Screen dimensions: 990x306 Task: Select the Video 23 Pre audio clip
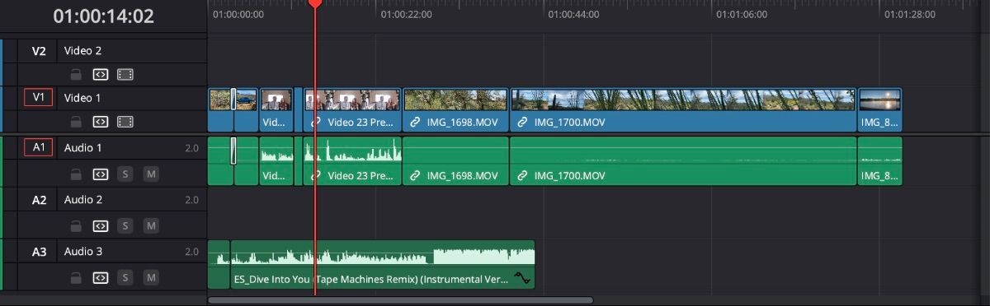pyautogui.click(x=352, y=161)
